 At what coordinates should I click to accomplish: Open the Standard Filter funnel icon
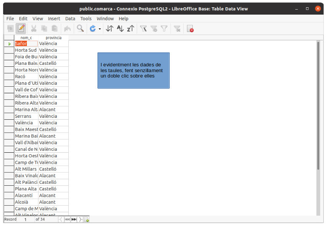coord(164,28)
